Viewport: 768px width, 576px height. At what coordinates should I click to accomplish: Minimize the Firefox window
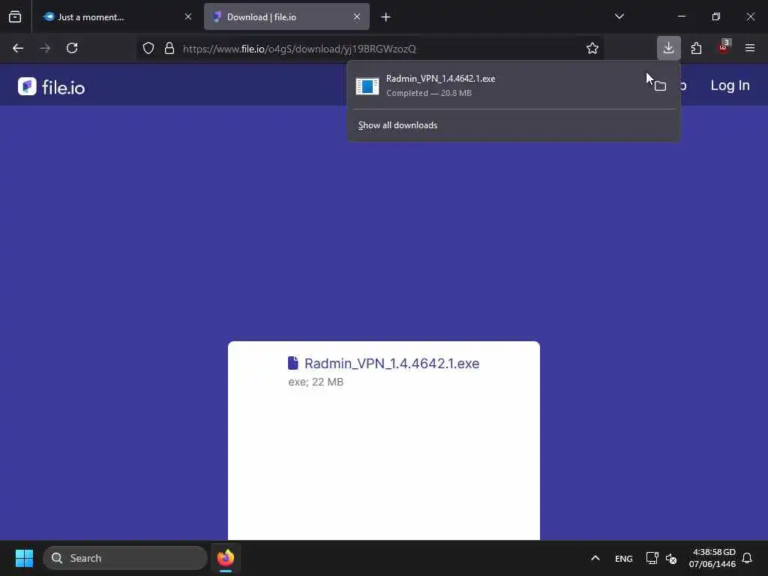coord(682,16)
